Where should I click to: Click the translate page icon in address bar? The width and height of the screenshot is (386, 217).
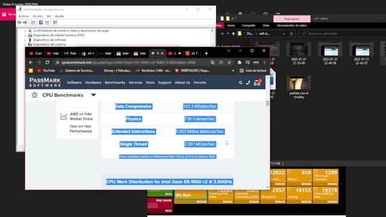click(x=213, y=63)
